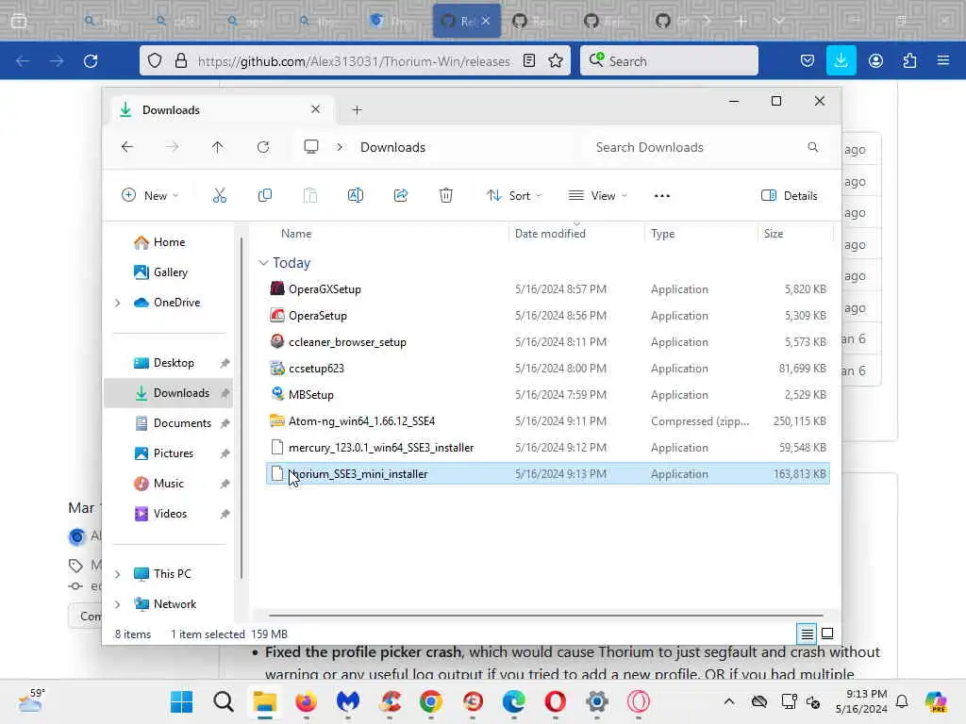The height and width of the screenshot is (724, 966).
Task: Open the Firefox hamburger menu
Action: (943, 61)
